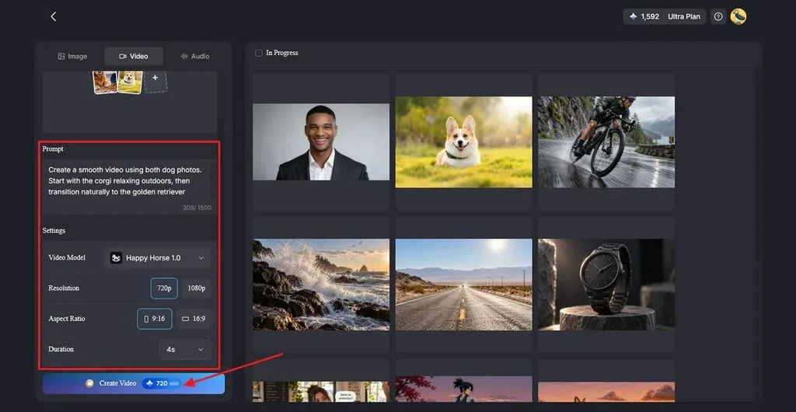
Task: Switch to the Audio tab
Action: pos(195,56)
